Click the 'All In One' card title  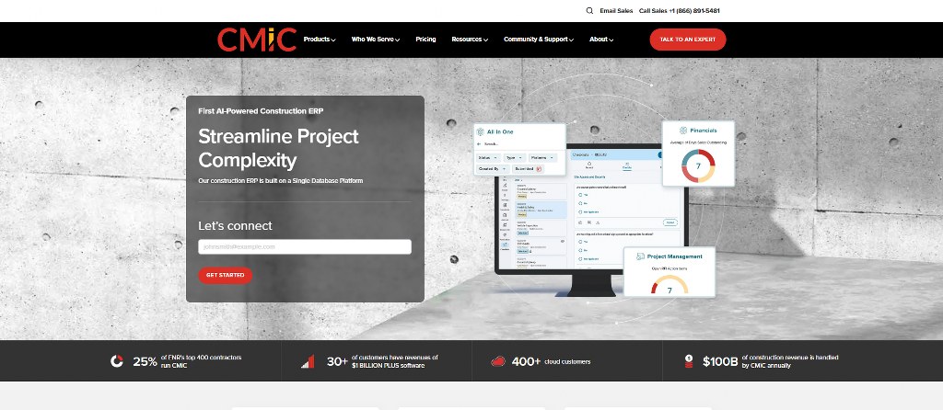coord(500,131)
